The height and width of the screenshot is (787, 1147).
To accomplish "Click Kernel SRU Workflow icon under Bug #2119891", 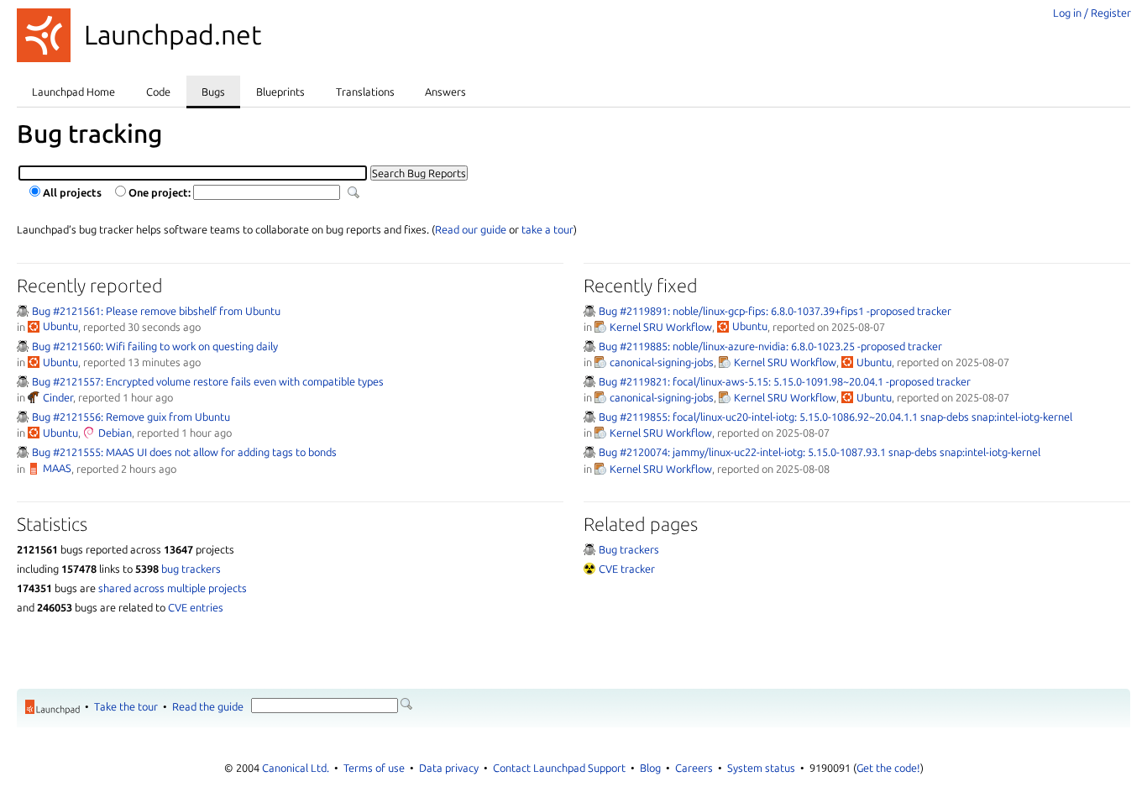I will [x=600, y=327].
